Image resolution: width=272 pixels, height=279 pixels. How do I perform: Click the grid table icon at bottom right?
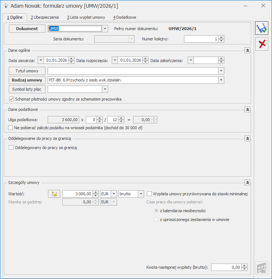pyautogui.click(x=261, y=268)
